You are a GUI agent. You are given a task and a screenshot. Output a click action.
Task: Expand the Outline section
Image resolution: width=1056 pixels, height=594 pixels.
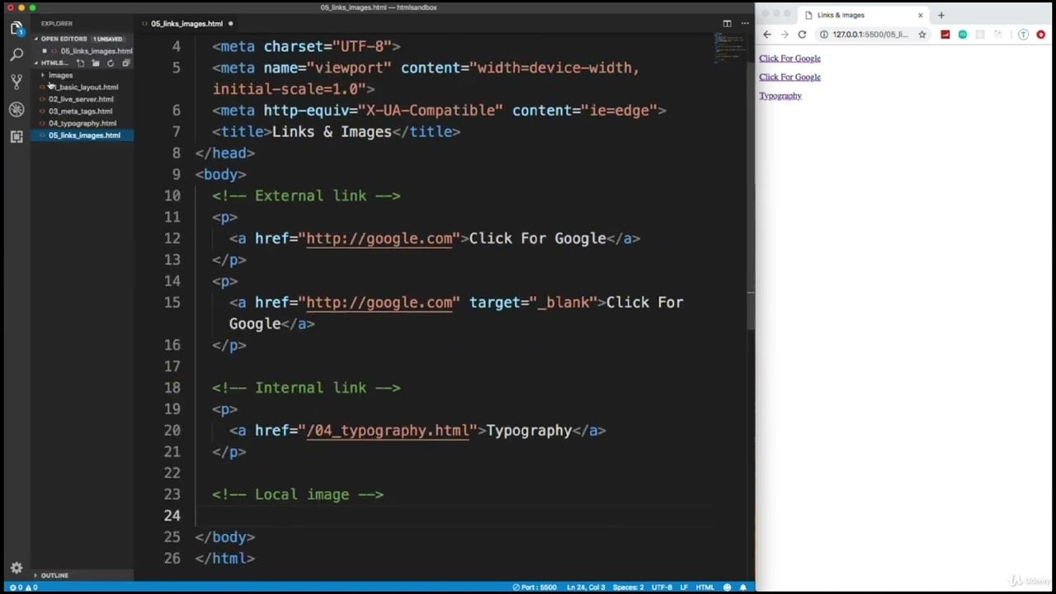coord(54,575)
